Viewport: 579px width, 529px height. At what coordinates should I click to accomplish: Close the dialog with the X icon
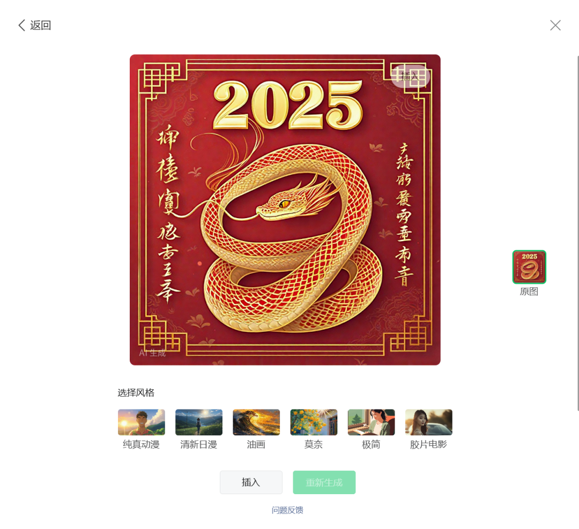click(x=555, y=26)
